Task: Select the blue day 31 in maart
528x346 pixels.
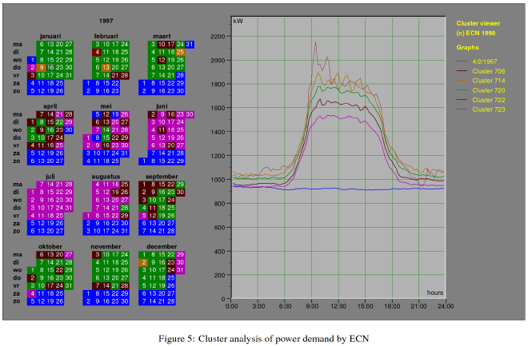Action: (x=190, y=45)
